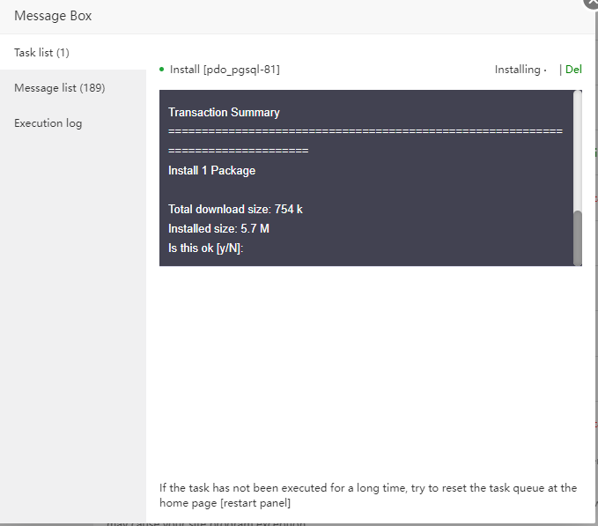This screenshot has width=598, height=526.
Task: Click the Is this ok [y/N] prompt
Action: click(205, 248)
